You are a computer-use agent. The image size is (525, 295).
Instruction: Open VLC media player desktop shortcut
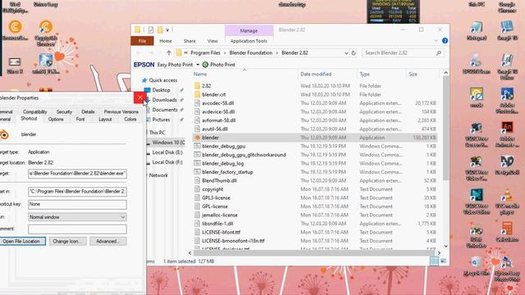click(x=507, y=202)
